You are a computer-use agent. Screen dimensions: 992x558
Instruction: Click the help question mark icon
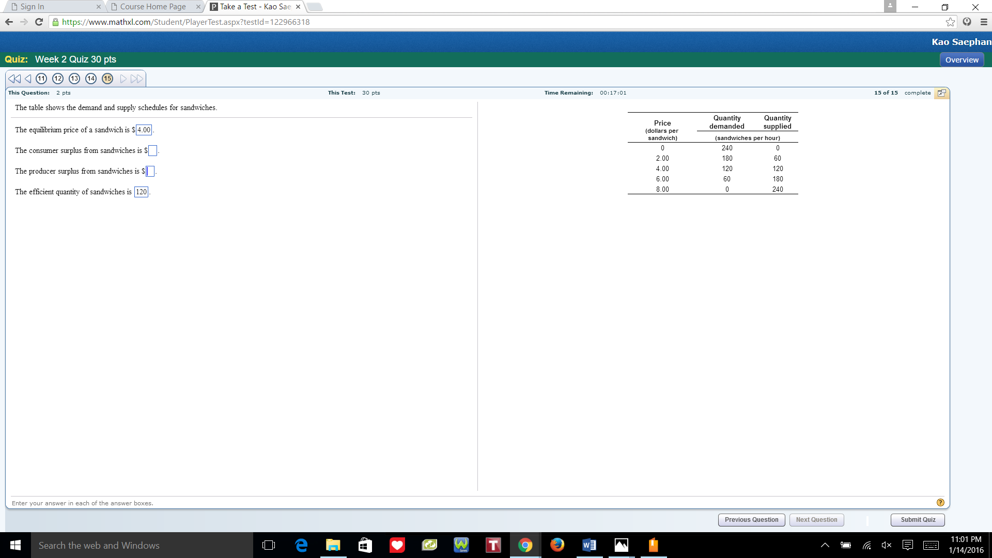(x=941, y=503)
